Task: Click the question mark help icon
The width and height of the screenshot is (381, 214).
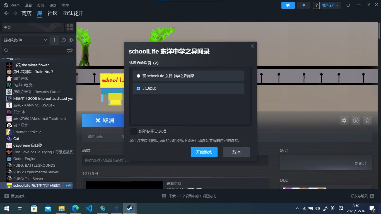Action: (317, 5)
